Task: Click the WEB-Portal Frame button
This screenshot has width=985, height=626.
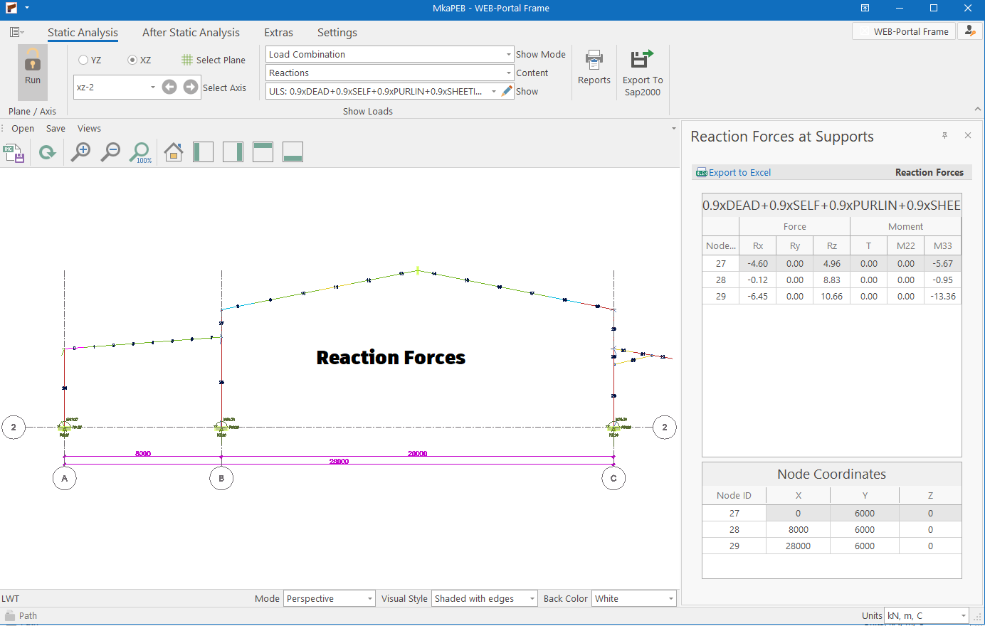Action: [904, 31]
